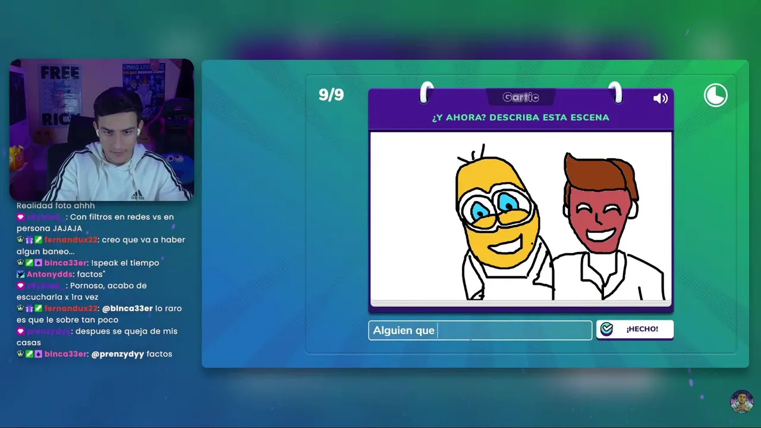Click the ¡HECHO! done button
This screenshot has height=428, width=761.
click(x=635, y=329)
